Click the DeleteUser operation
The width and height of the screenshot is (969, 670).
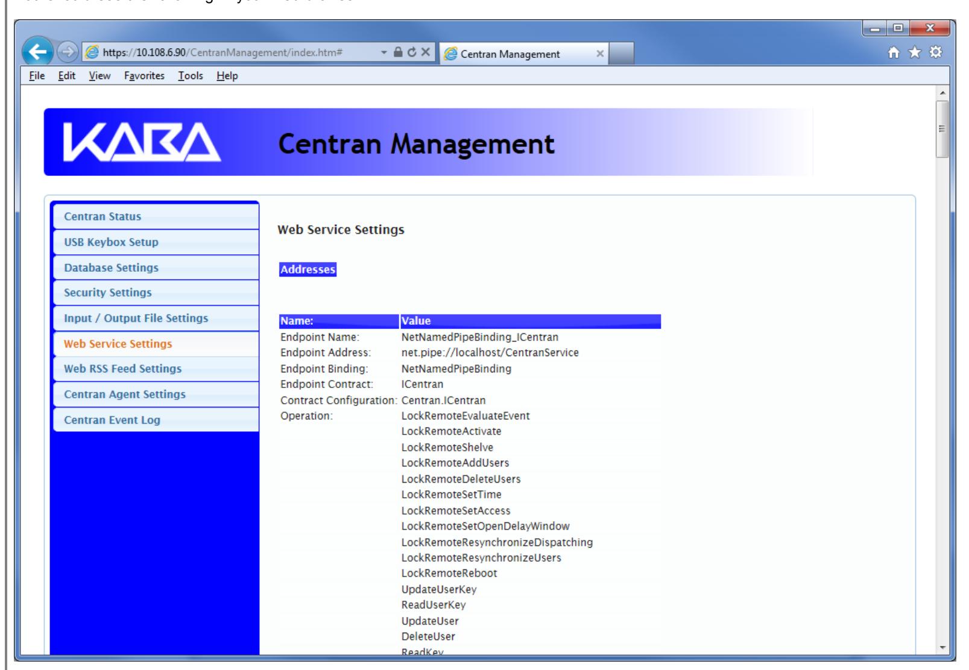(x=428, y=637)
